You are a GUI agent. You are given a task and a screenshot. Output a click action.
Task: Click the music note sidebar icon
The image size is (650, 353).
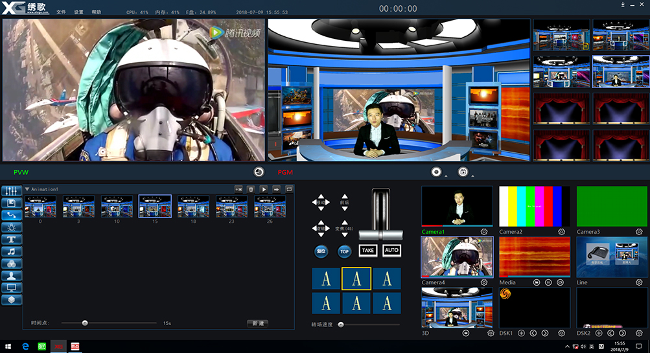click(11, 251)
